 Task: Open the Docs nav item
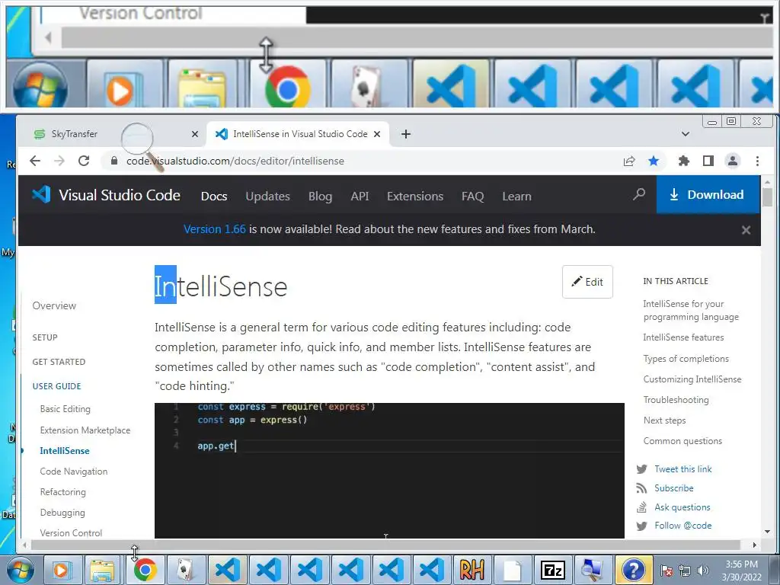pyautogui.click(x=214, y=196)
